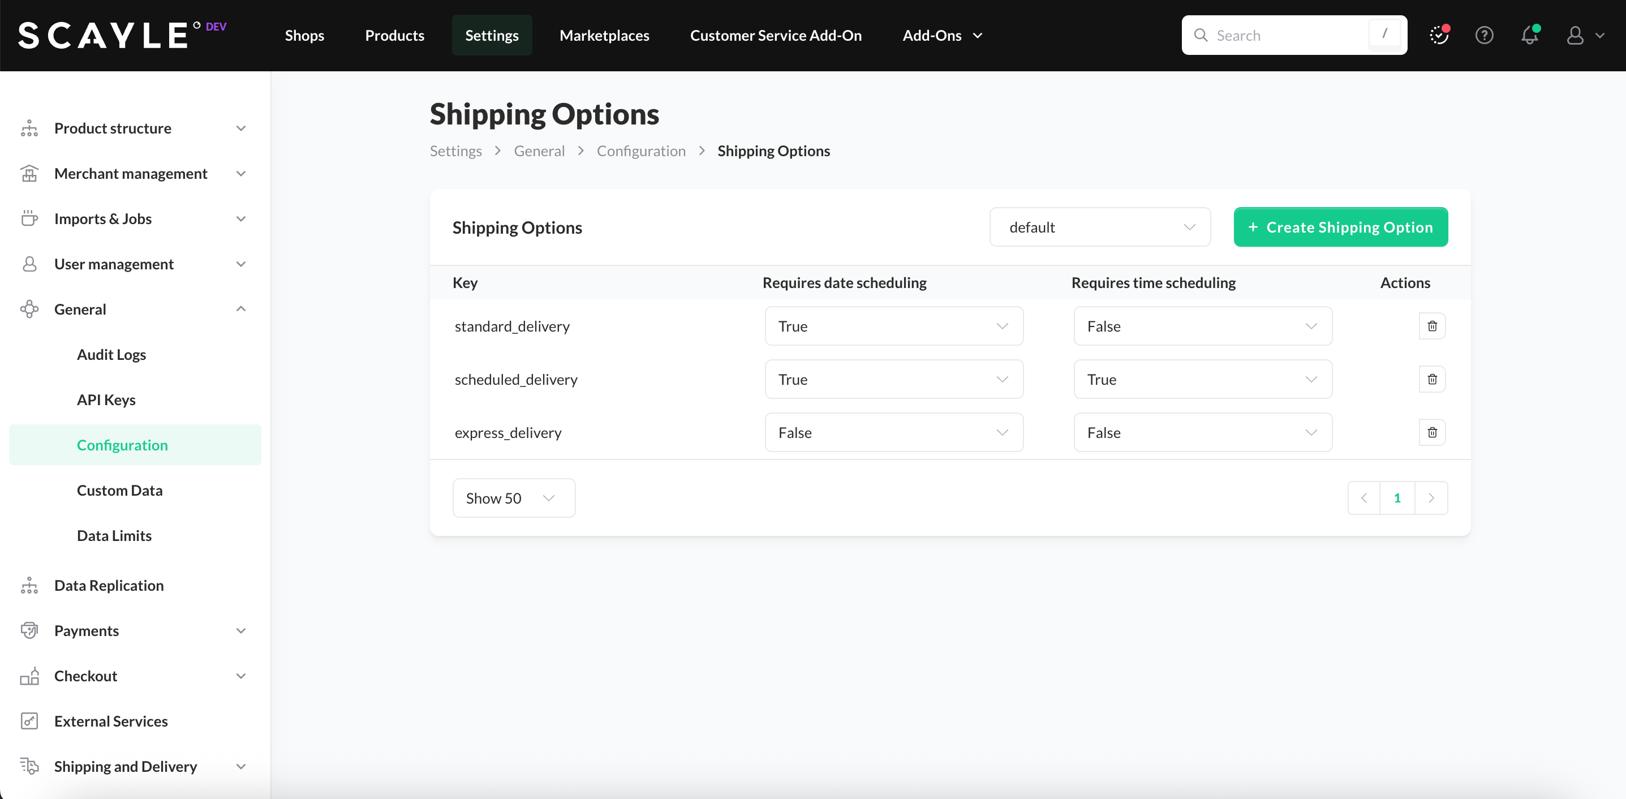Viewport: 1626px width, 799px height.
Task: Open the default shop selector dropdown
Action: click(x=1100, y=227)
